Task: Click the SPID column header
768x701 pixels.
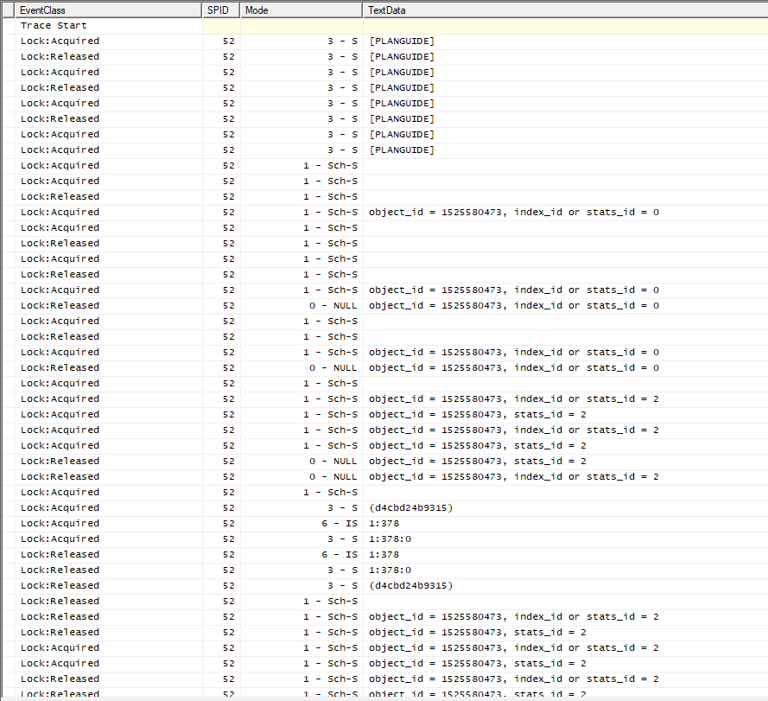Action: pos(221,10)
